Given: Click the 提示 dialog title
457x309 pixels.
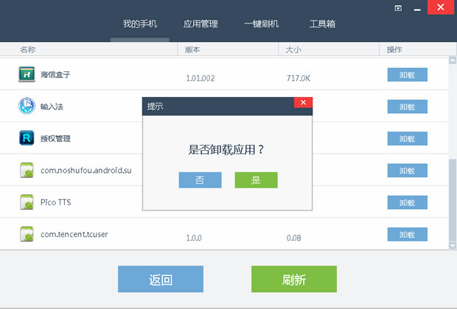Looking at the screenshot, I should tap(155, 106).
